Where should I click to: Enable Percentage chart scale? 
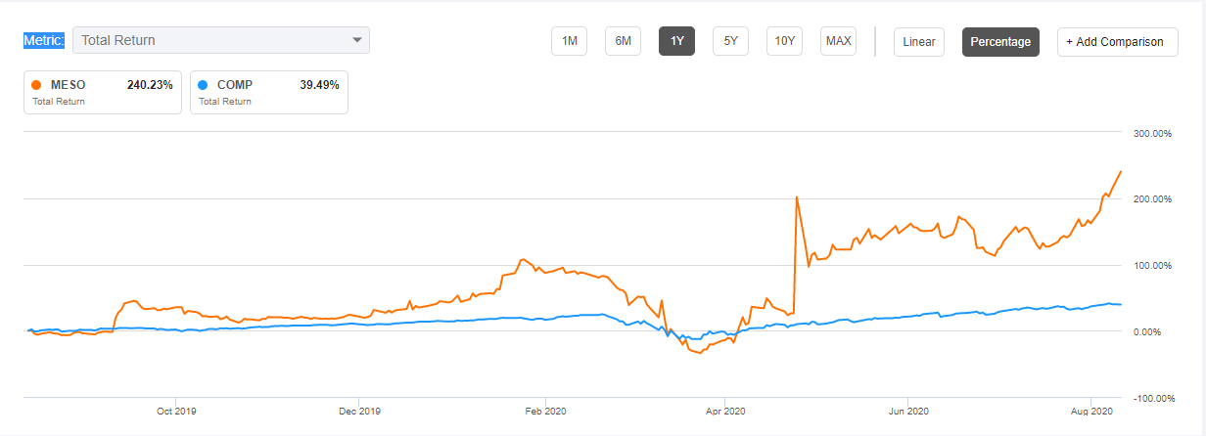pyautogui.click(x=1000, y=41)
